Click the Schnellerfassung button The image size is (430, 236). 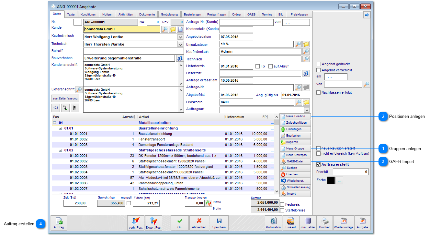coord(295,187)
